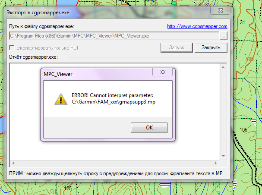Click the MPC_Viewer dialog title bar
The width and height of the screenshot is (262, 195).
(97, 74)
